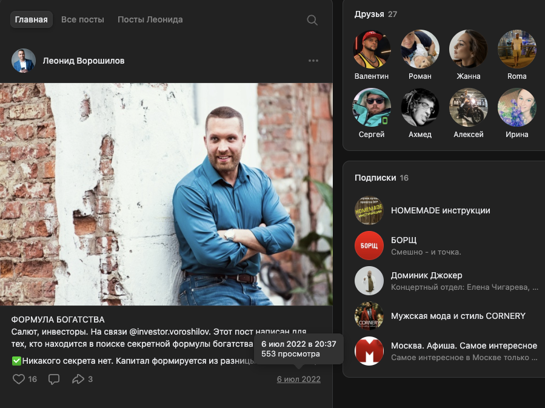Open the CORNERY community avatar

(369, 316)
